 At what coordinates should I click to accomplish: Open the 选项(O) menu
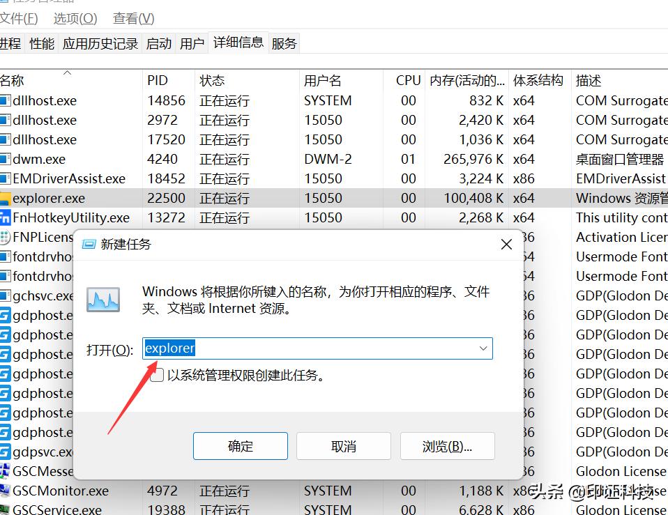point(75,17)
